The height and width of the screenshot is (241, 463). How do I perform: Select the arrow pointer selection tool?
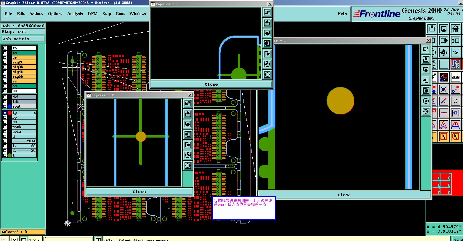tap(443, 137)
